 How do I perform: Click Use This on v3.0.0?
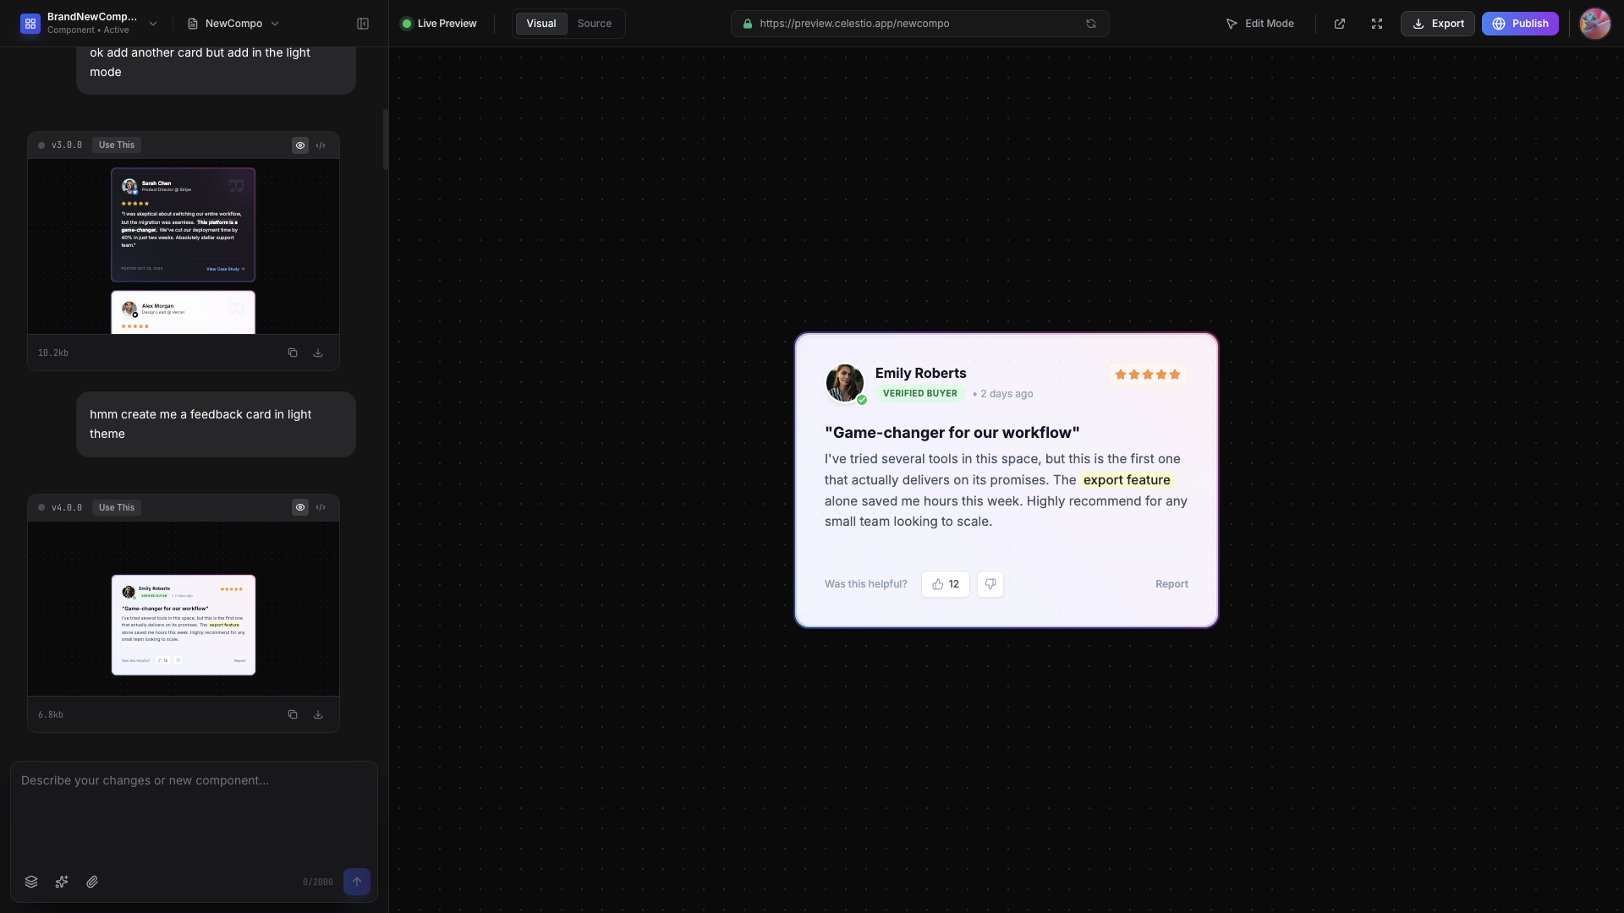click(x=117, y=145)
